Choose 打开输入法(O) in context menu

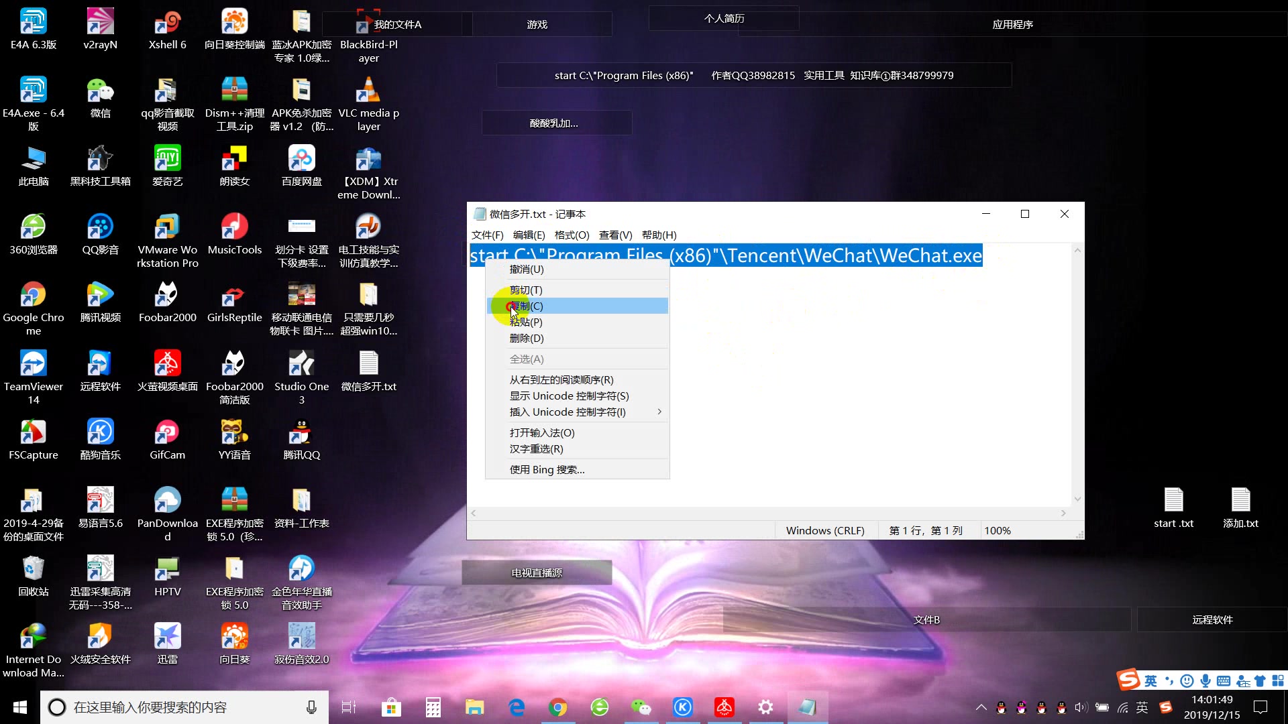[x=577, y=432]
